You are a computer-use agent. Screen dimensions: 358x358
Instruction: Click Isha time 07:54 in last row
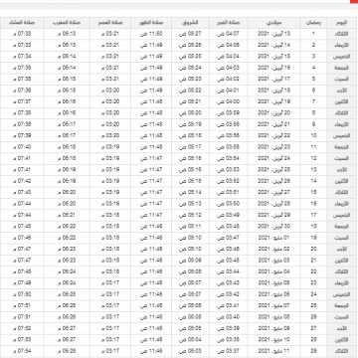coord(22,351)
